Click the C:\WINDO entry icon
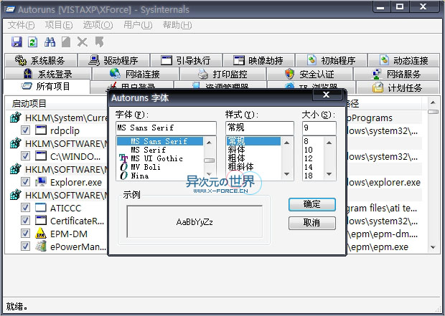 (41, 156)
